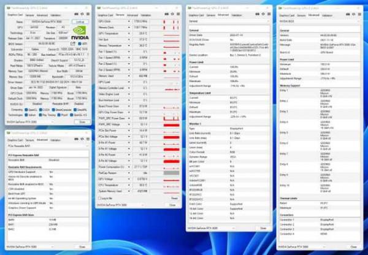Click the NVIDIA logo in Graphics Card window

pyautogui.click(x=80, y=32)
